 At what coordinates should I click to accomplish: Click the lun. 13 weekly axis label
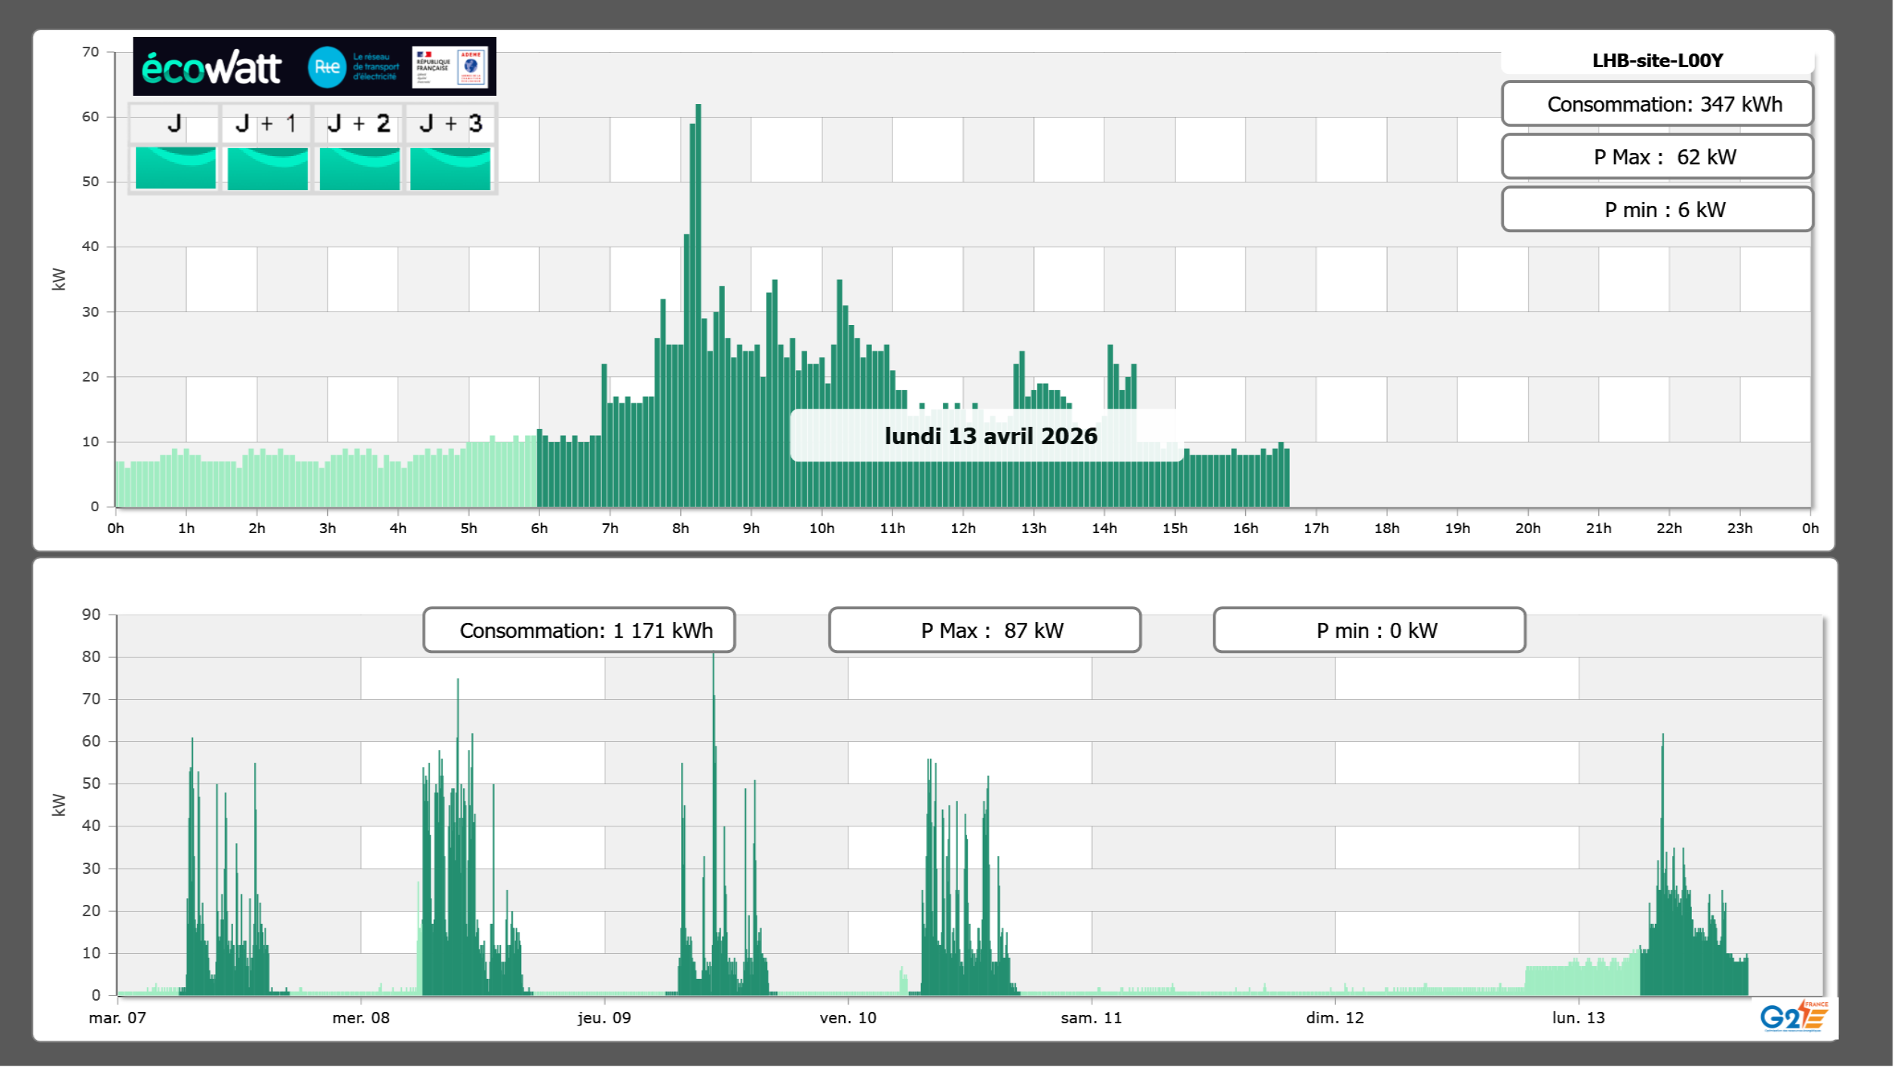pos(1578,1018)
